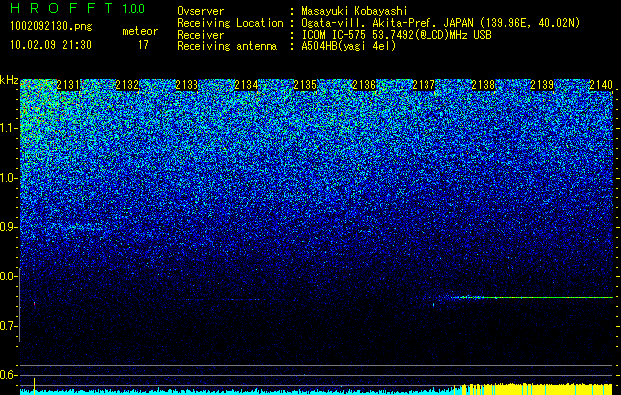Viewport: 621px width, 395px height.
Task: Click the meteor count value 17
Action: click(143, 45)
